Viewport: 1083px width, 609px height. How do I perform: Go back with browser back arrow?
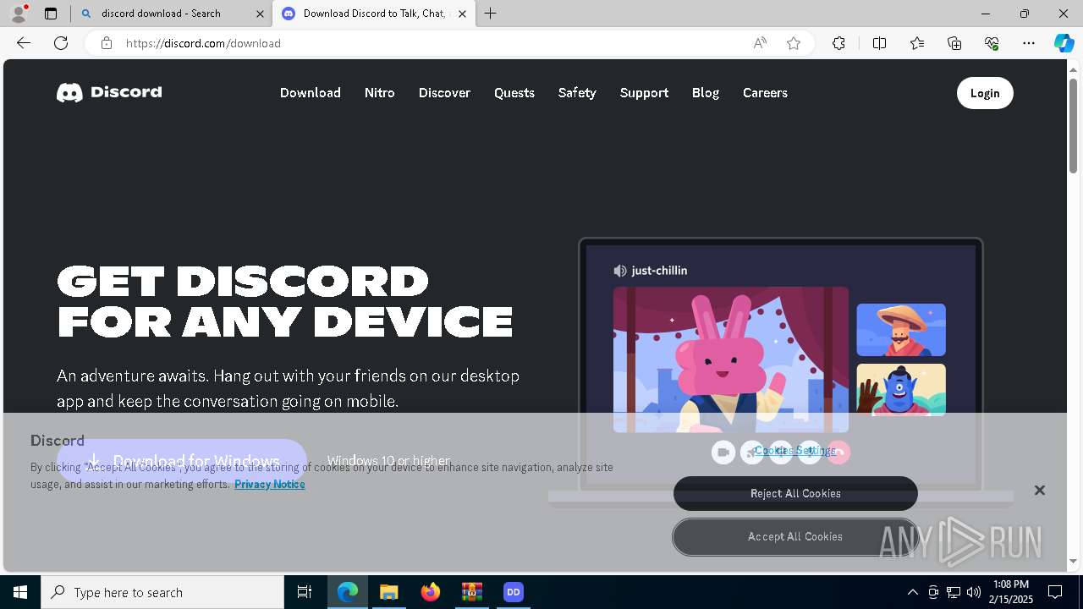pos(24,43)
